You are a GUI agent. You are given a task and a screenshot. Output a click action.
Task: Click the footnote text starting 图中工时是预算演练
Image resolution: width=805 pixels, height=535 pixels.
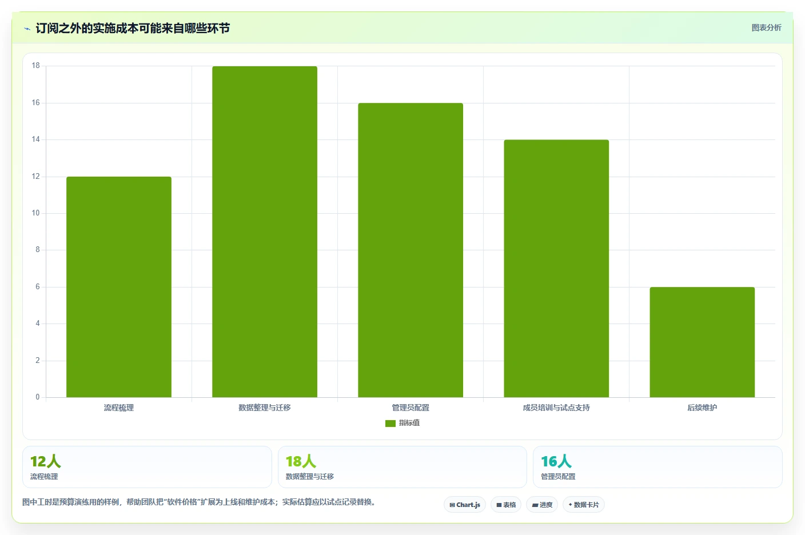[200, 502]
